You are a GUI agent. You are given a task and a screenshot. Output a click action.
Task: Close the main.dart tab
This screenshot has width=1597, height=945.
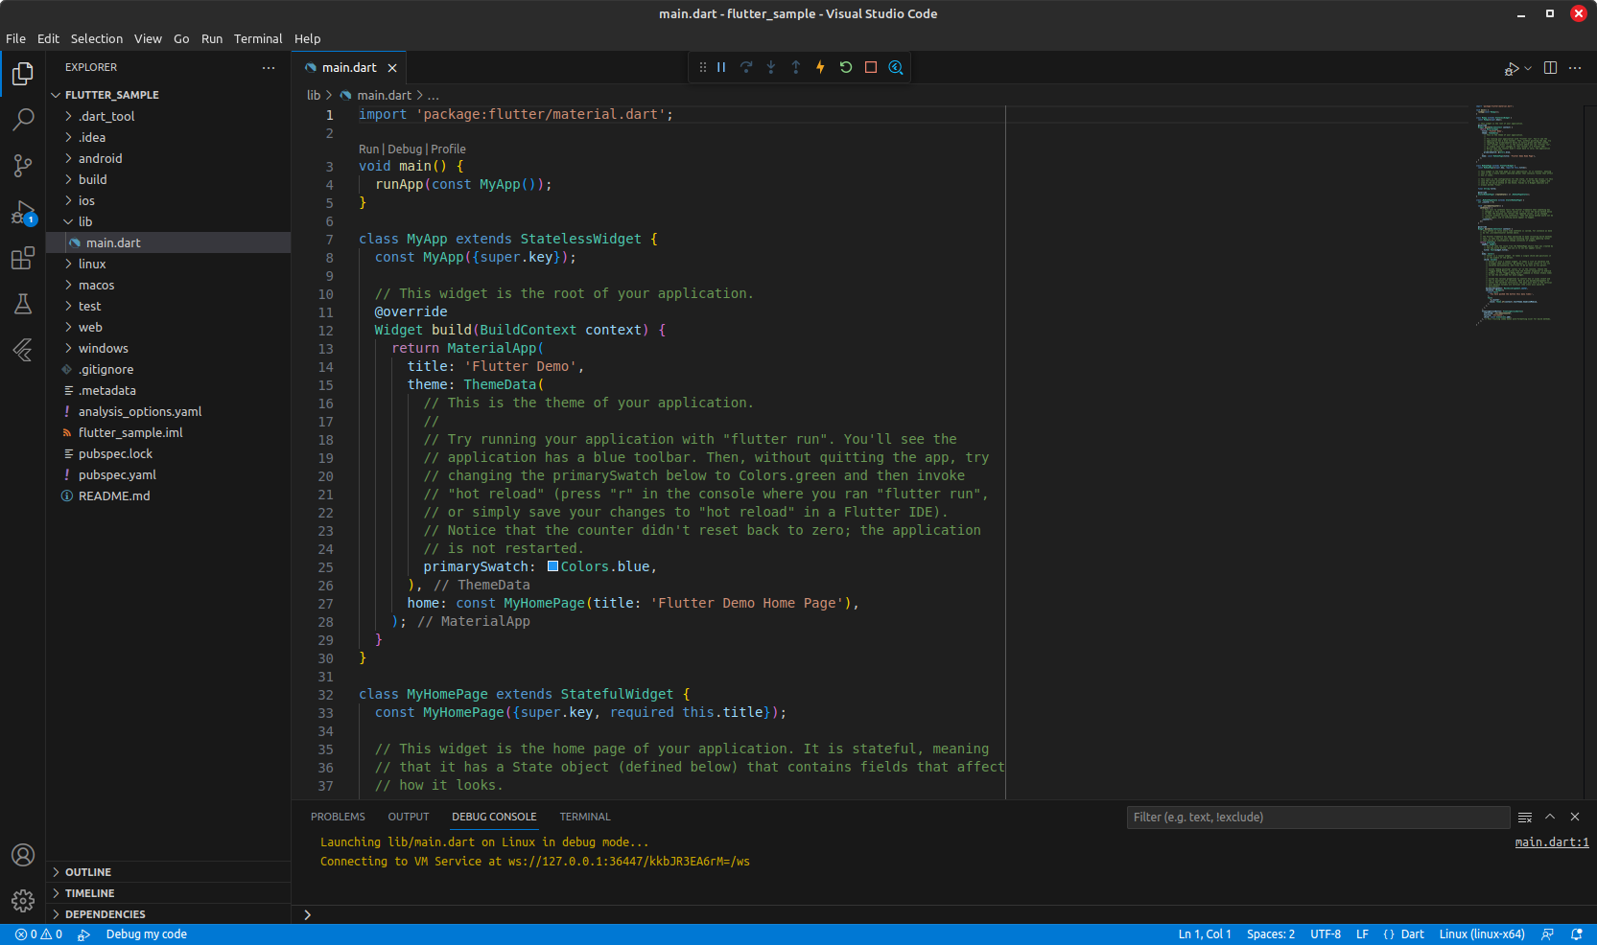[x=392, y=68]
